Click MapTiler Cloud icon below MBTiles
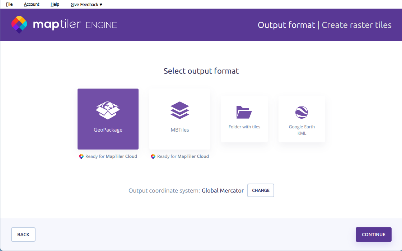This screenshot has height=251, width=402. tap(153, 157)
